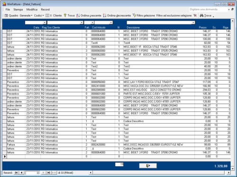Expand the Descrizione filter combo
This screenshot has width=237, height=177.
point(193,23)
